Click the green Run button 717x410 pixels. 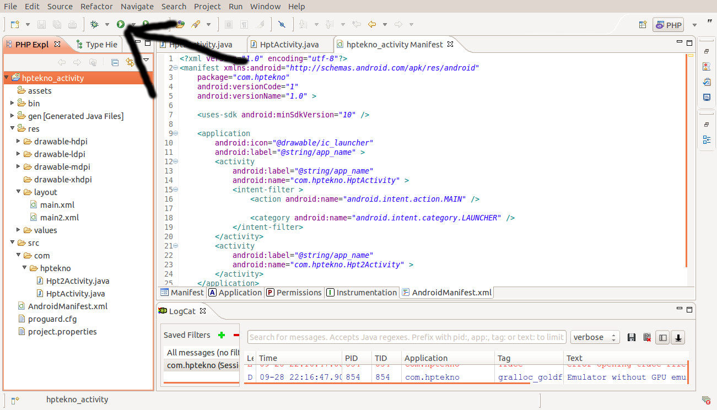120,24
